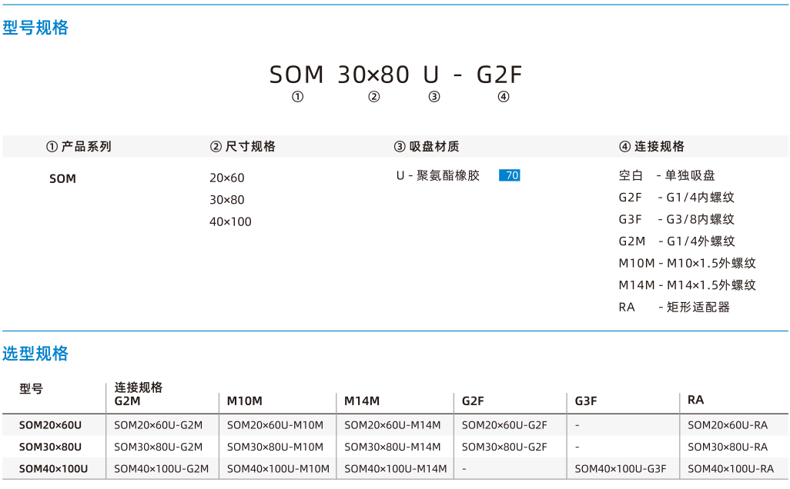790x489 pixels.
Task: Click the table cell "SOM30×80U-G2F"
Action: pos(504,447)
